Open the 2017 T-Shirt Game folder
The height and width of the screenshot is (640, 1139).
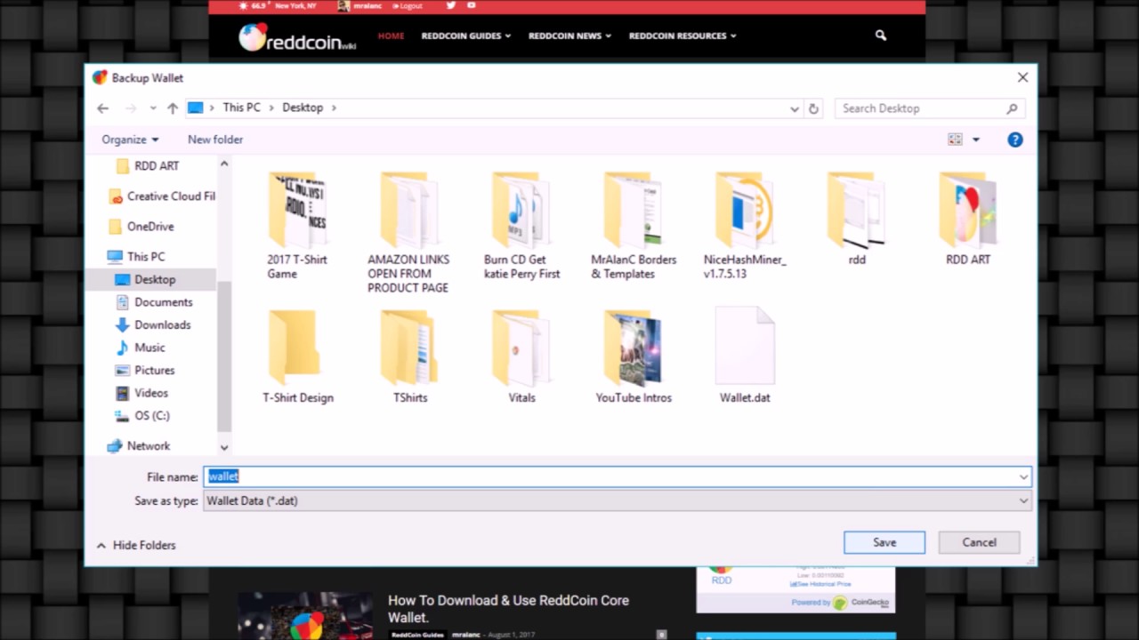click(297, 226)
